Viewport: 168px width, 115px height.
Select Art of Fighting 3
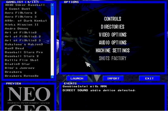click(23, 41)
